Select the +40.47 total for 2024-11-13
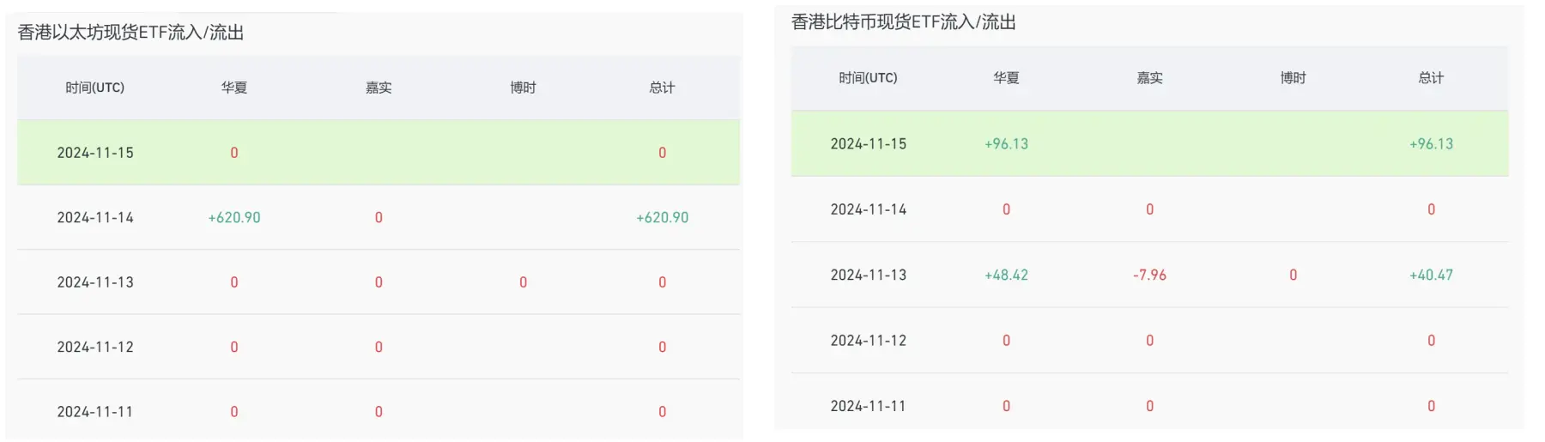The width and height of the screenshot is (1545, 442). pyautogui.click(x=1431, y=275)
